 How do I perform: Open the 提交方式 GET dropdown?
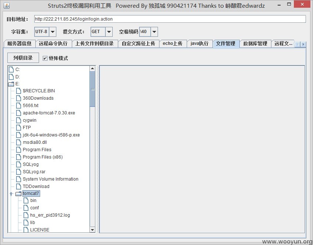coord(109,32)
